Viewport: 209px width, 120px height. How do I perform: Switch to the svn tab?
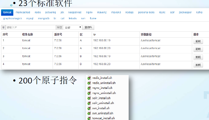tap(83, 18)
